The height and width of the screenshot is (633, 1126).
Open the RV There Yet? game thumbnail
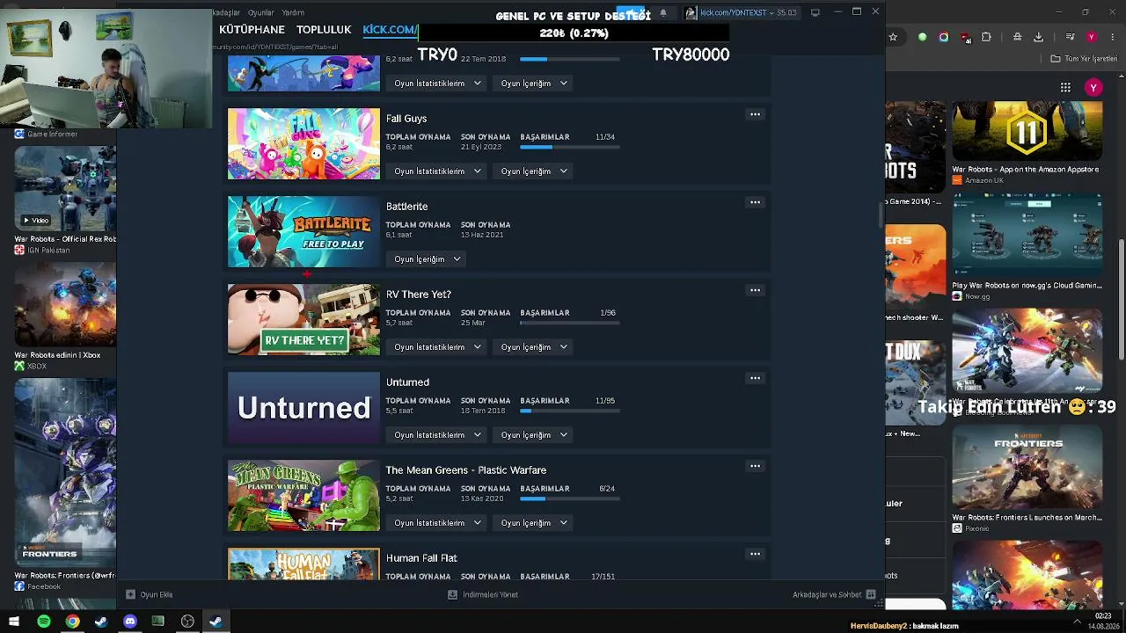tap(303, 319)
